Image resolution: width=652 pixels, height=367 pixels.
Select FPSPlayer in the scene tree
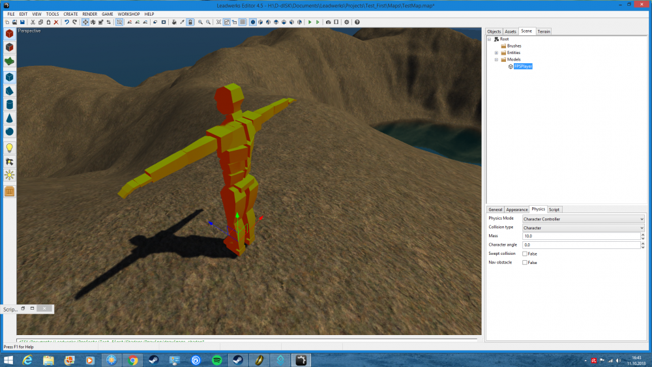523,66
